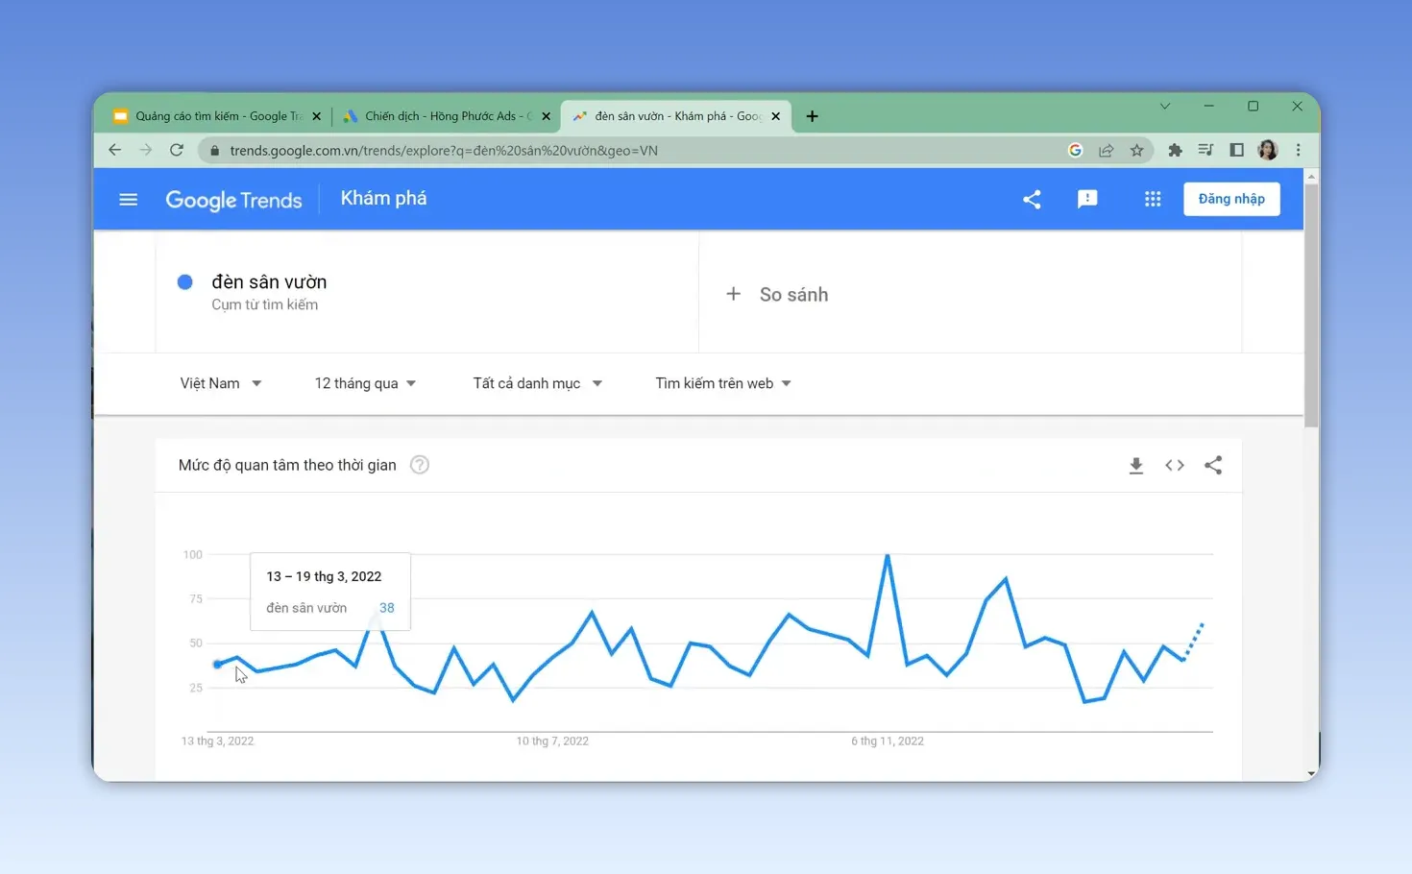Reload the current page
Image resolution: width=1412 pixels, height=874 pixels.
pyautogui.click(x=177, y=150)
